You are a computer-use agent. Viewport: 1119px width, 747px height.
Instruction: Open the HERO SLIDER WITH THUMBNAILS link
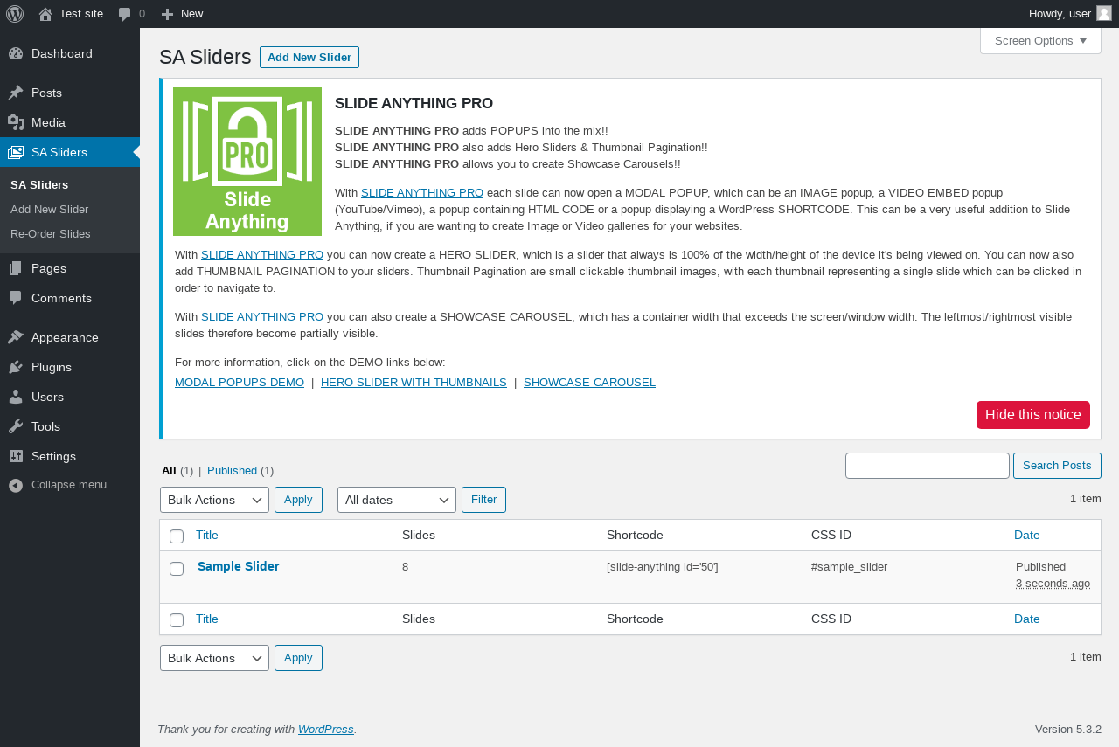click(x=414, y=382)
